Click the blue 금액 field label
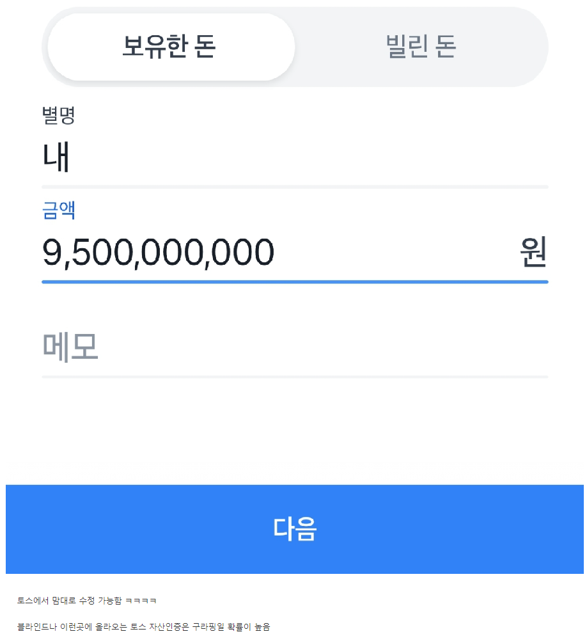587x634 pixels. pyautogui.click(x=59, y=210)
